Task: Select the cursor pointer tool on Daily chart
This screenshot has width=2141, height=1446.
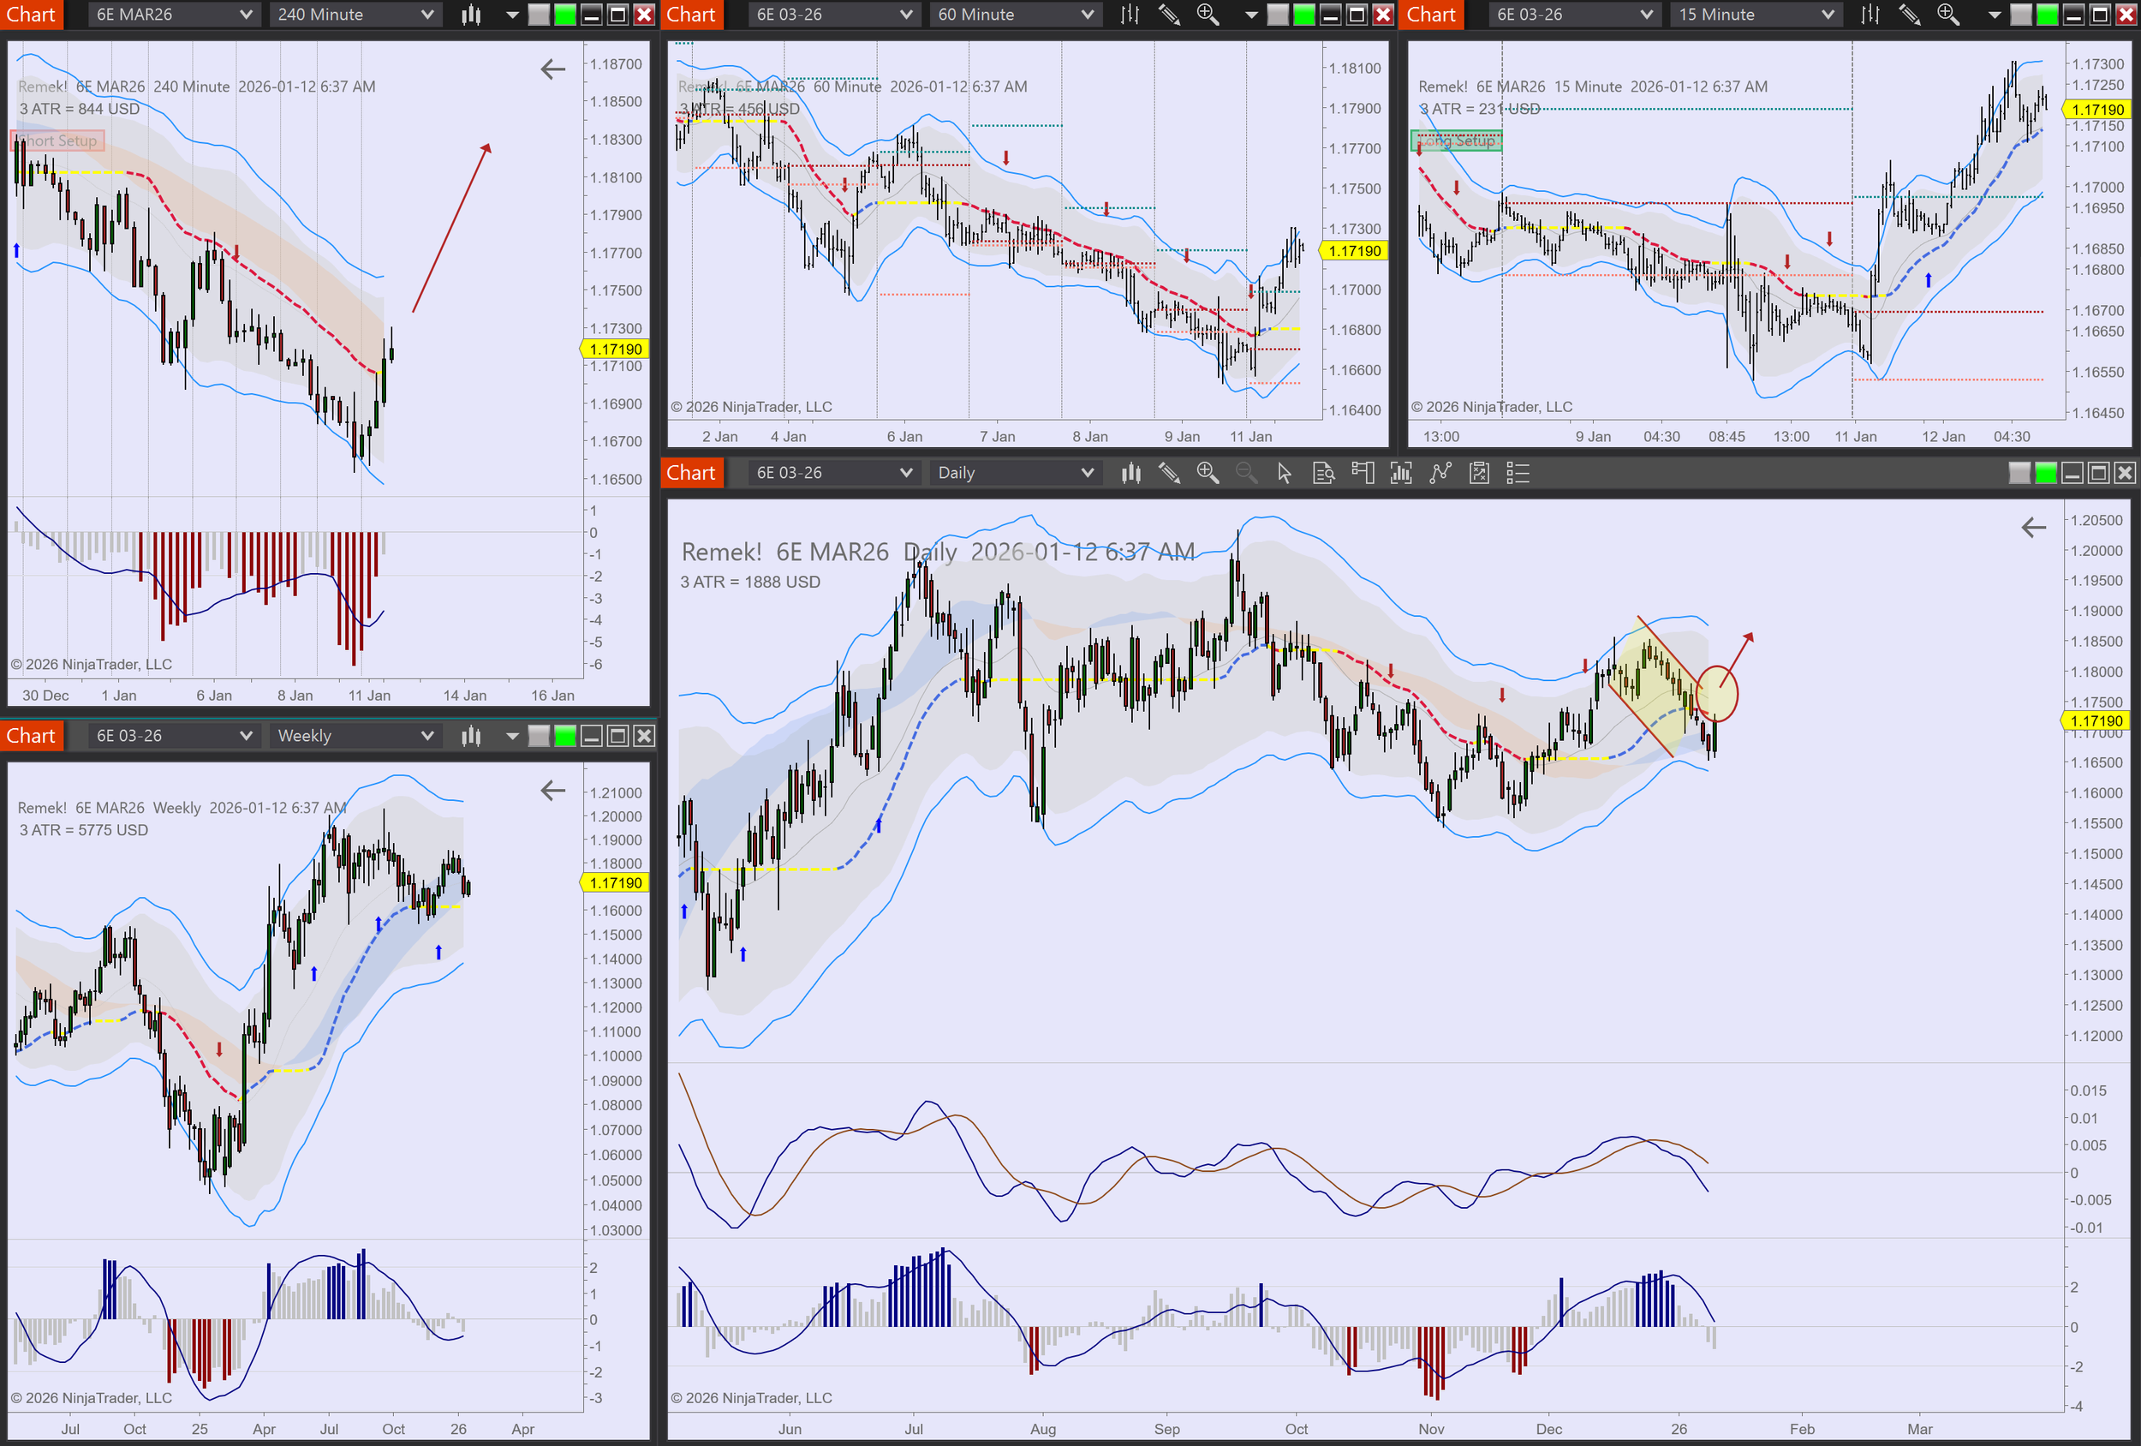Action: [x=1285, y=473]
